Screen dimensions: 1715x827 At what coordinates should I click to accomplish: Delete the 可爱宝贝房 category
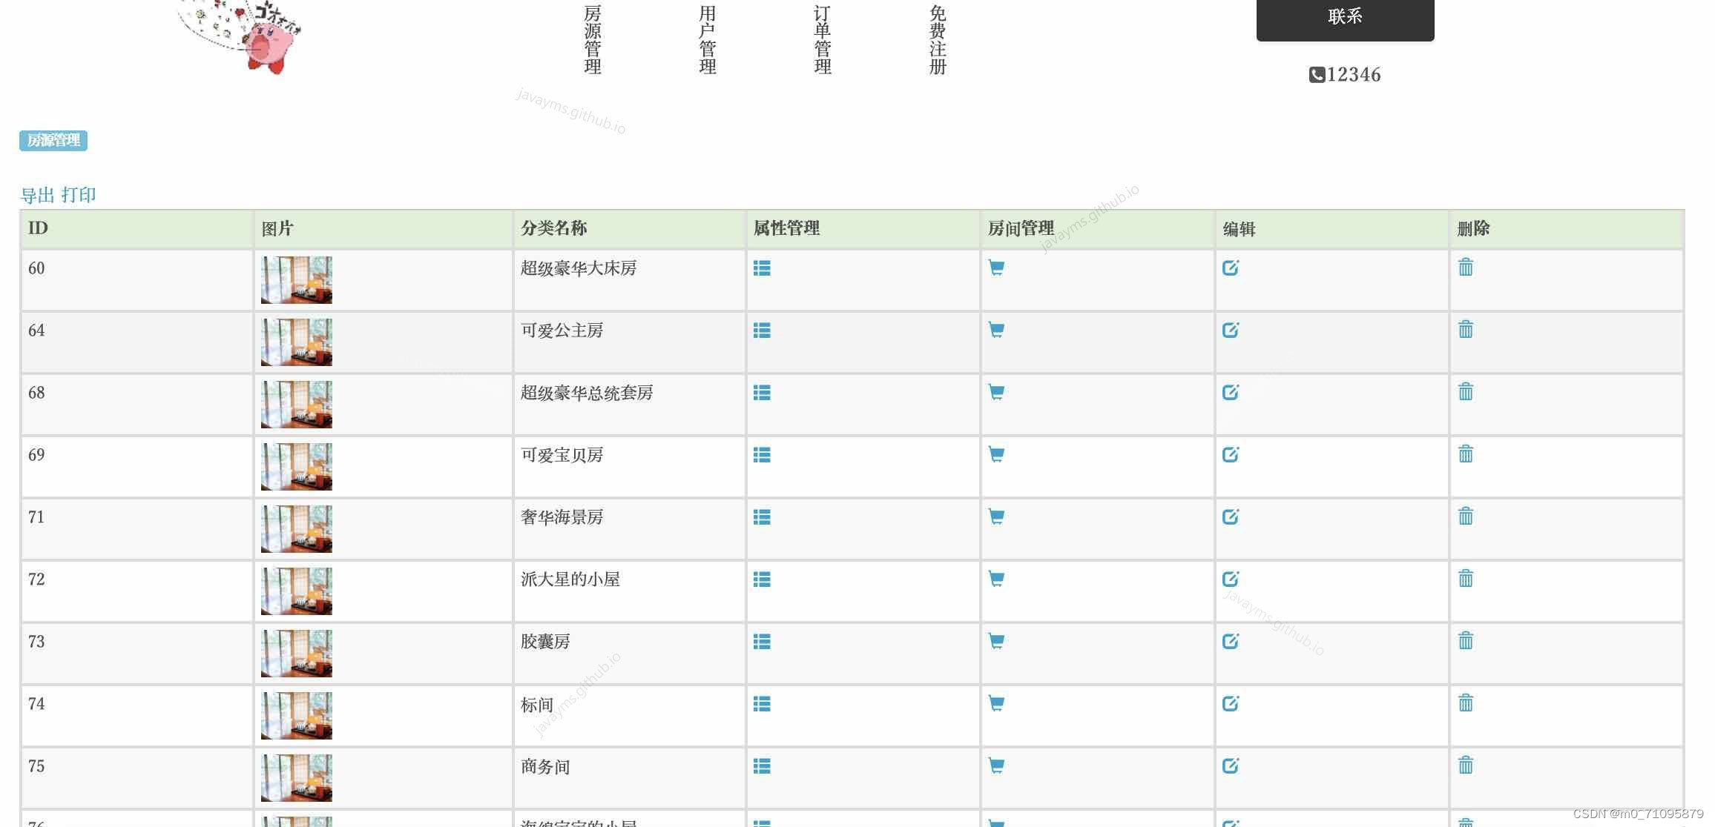(1467, 453)
